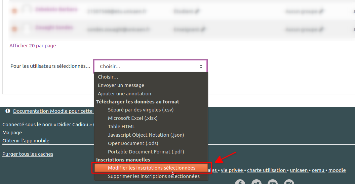Toggle the second user row checkbox
355x184 pixels.
point(14,29)
